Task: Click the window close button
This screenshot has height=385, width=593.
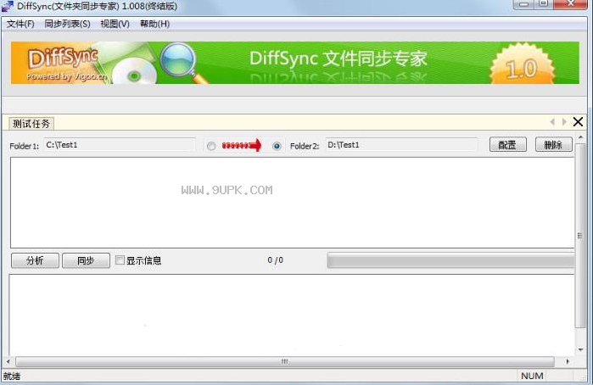Action: (571, 3)
